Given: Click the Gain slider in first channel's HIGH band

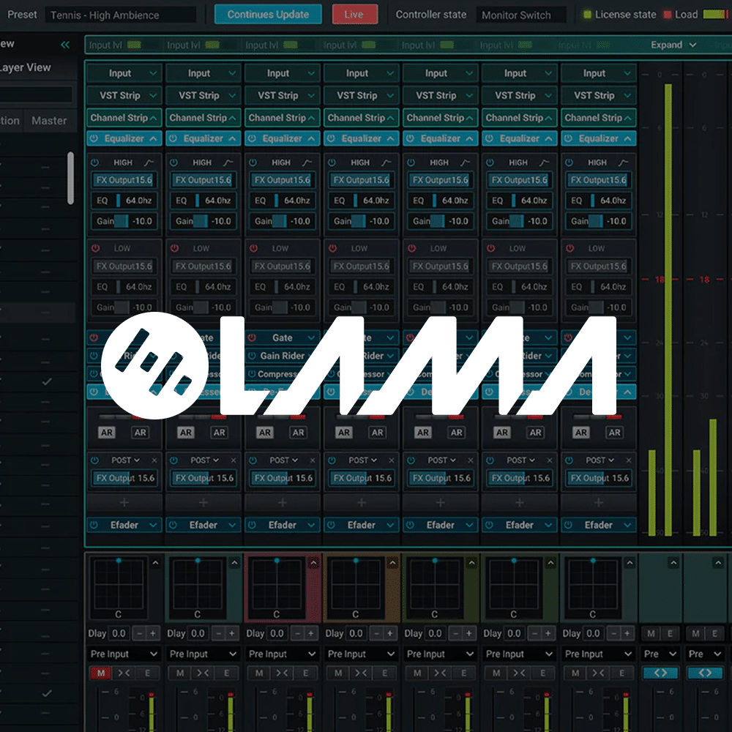Looking at the screenshot, I should coord(121,221).
